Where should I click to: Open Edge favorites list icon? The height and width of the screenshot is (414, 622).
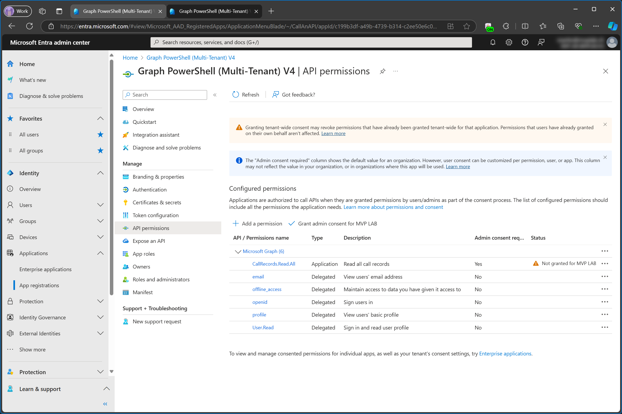(543, 26)
